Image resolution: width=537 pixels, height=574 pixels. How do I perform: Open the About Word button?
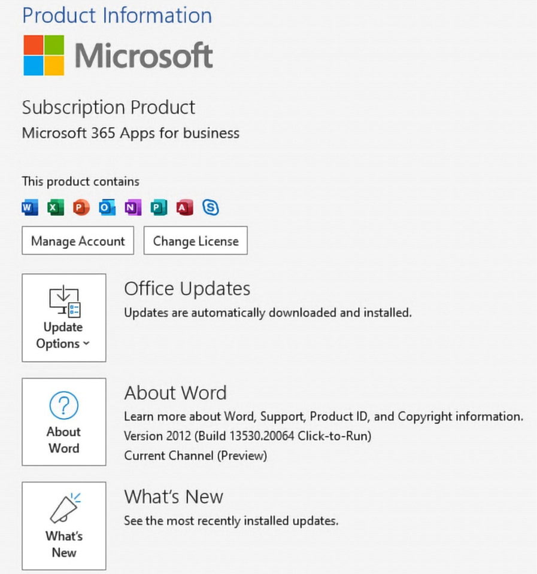[64, 422]
